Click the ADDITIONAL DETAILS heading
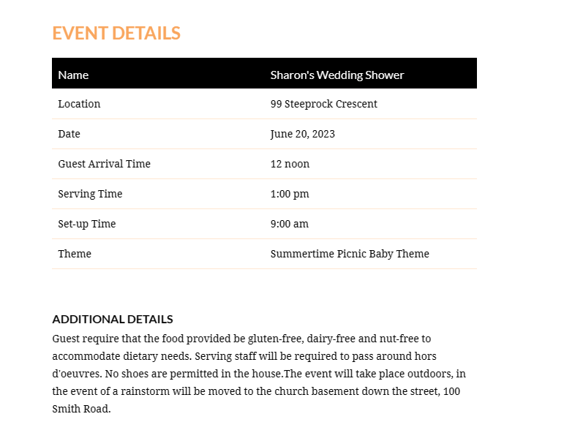The width and height of the screenshot is (564, 441). tap(113, 319)
